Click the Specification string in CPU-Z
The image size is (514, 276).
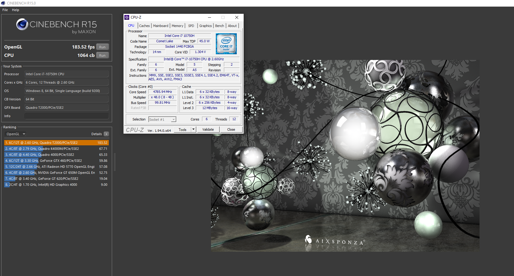point(194,59)
